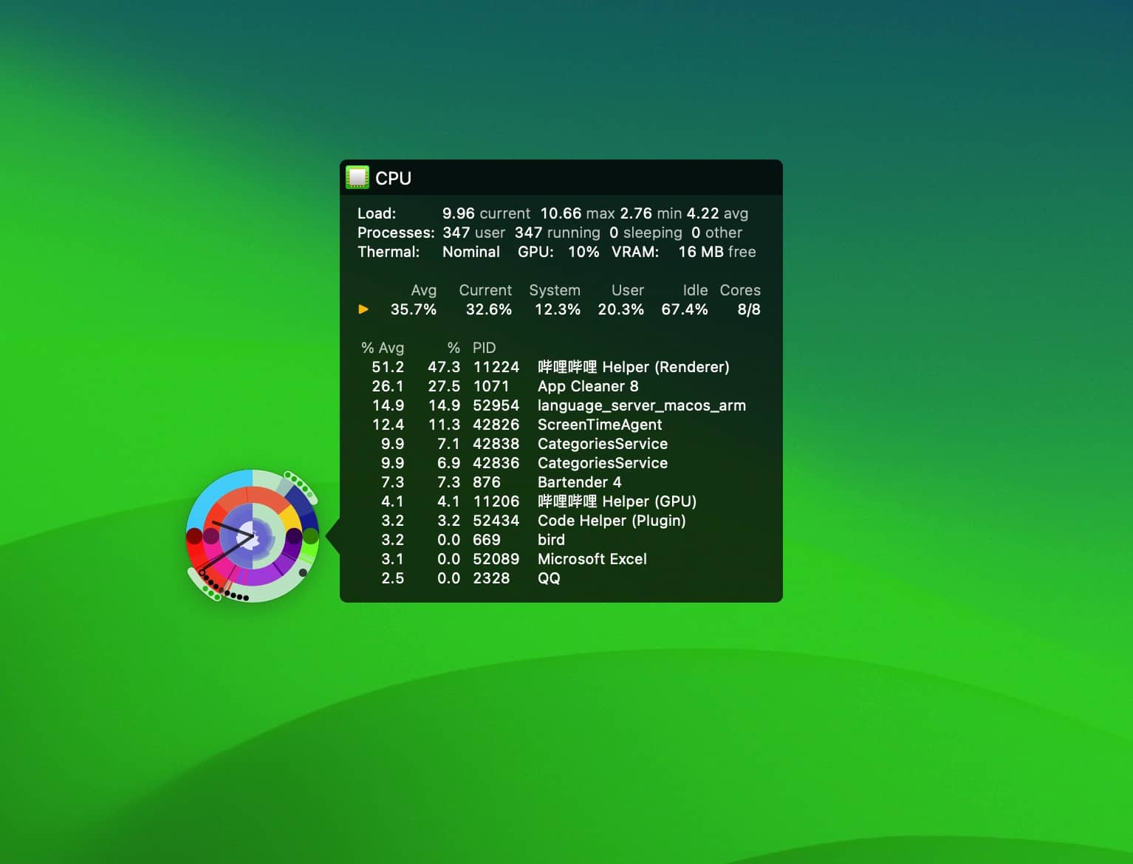Click the 32.6% Current CPU value
Image resolution: width=1133 pixels, height=864 pixels.
[x=489, y=309]
